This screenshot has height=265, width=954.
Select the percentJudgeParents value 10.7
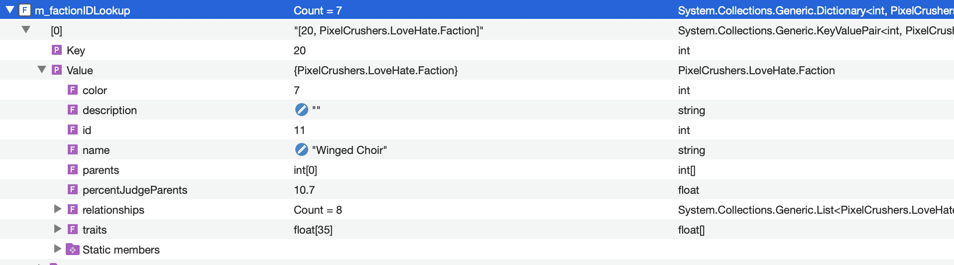pos(304,190)
